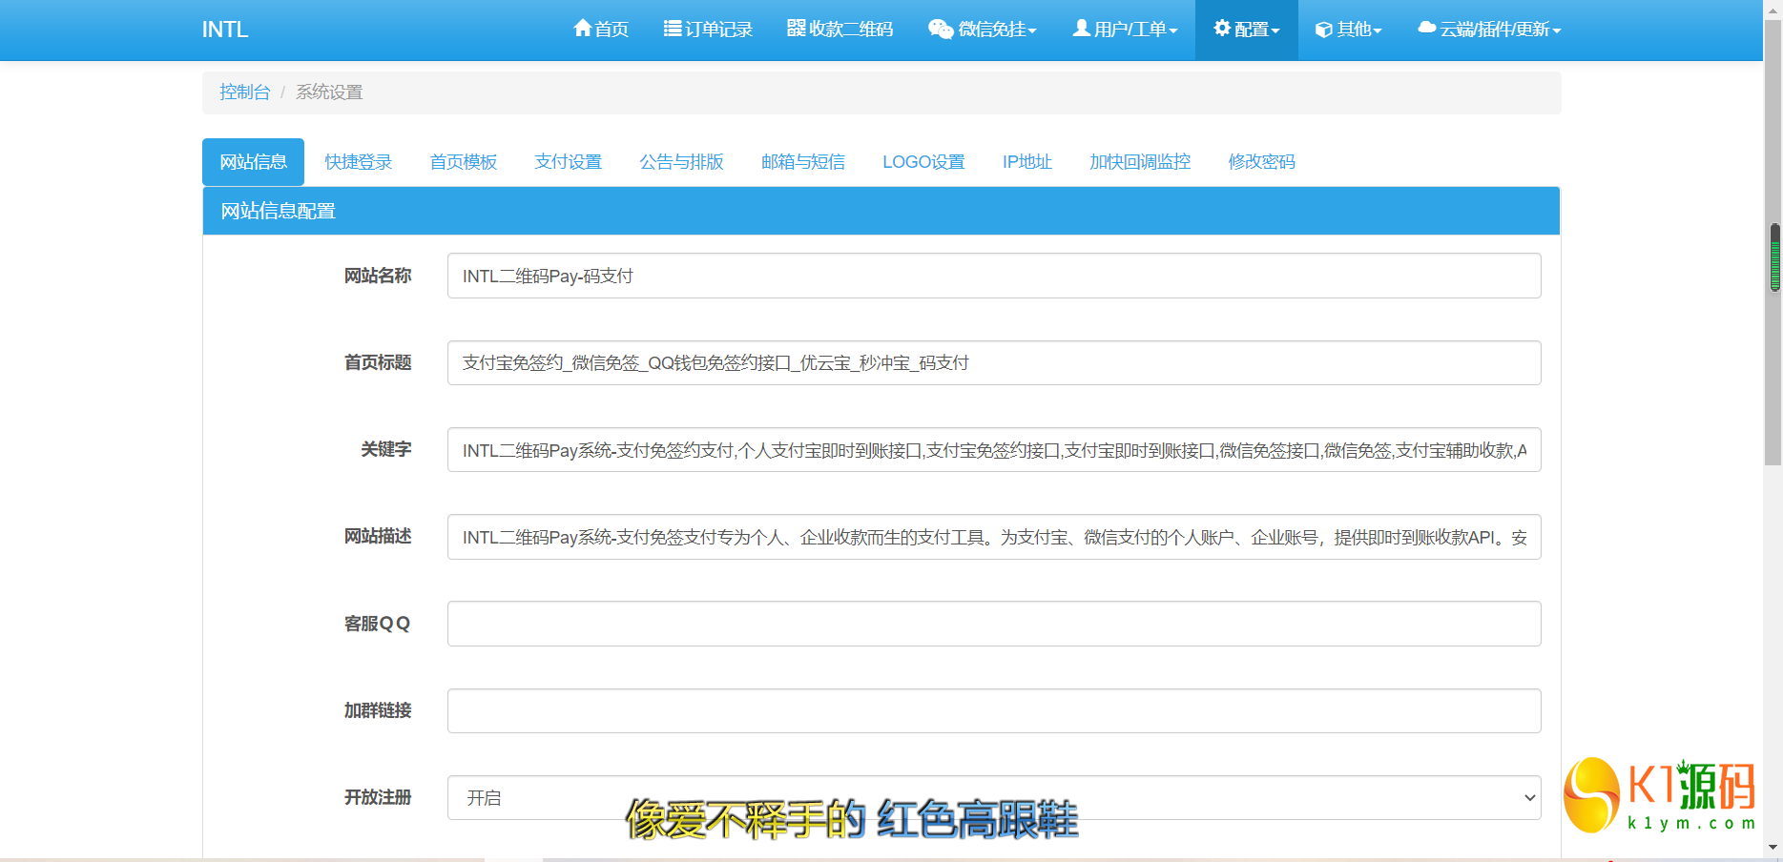Viewport: 1783px width, 862px height.
Task: Switch to the 支付设置 tab
Action: pyautogui.click(x=568, y=161)
